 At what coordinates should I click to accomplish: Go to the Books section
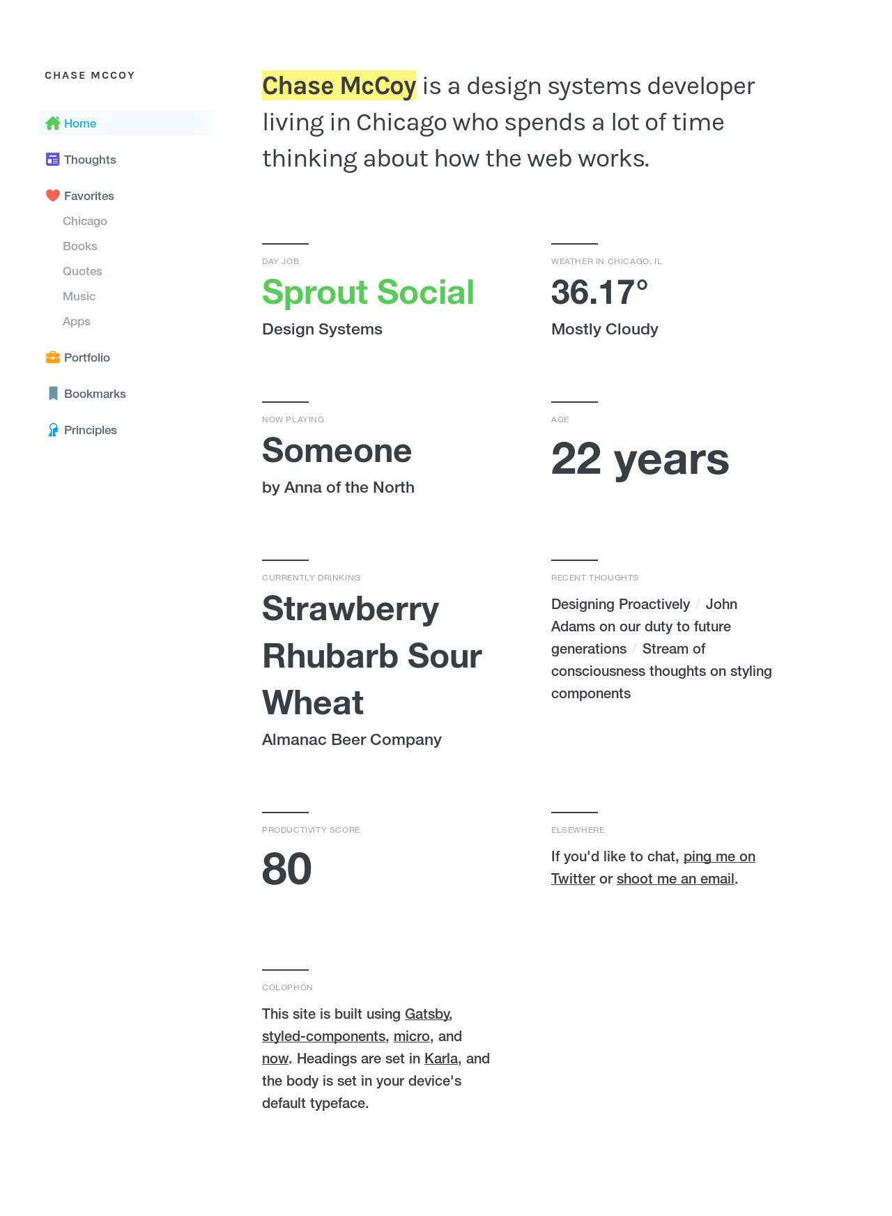(80, 246)
